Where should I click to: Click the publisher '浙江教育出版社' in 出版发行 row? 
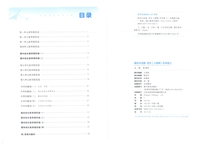(150, 87)
